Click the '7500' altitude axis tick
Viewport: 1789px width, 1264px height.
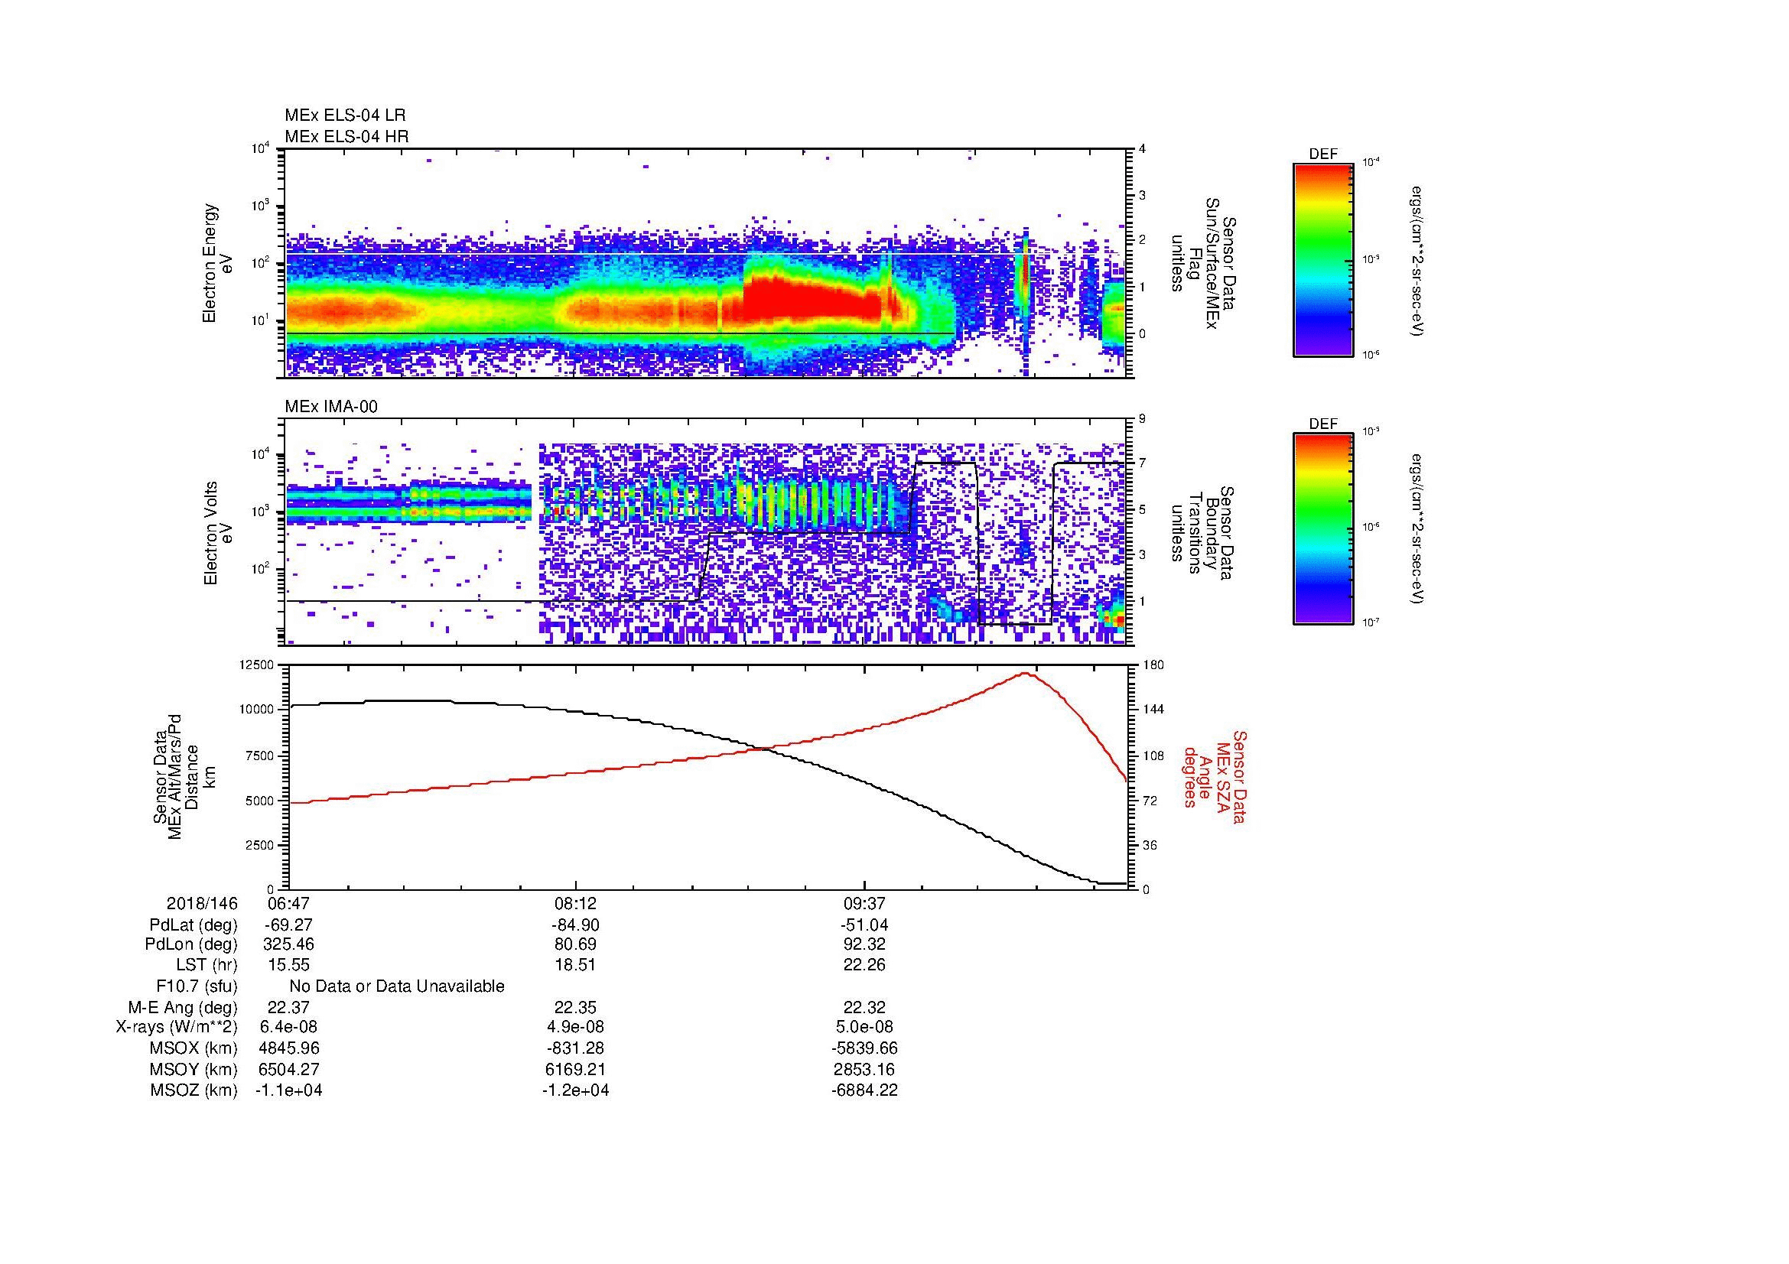click(260, 755)
